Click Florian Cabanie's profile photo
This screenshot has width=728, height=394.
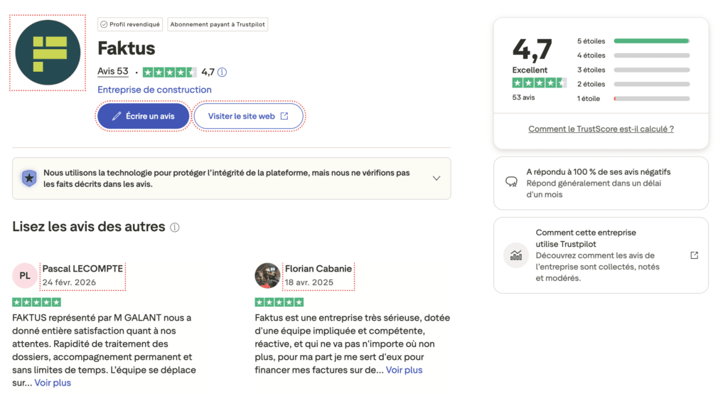click(267, 275)
